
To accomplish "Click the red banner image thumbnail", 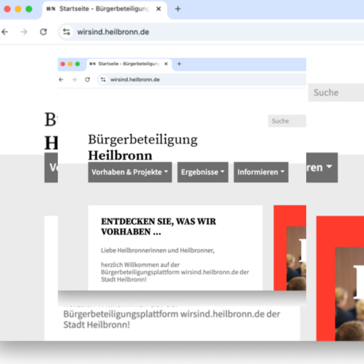I will [x=290, y=248].
